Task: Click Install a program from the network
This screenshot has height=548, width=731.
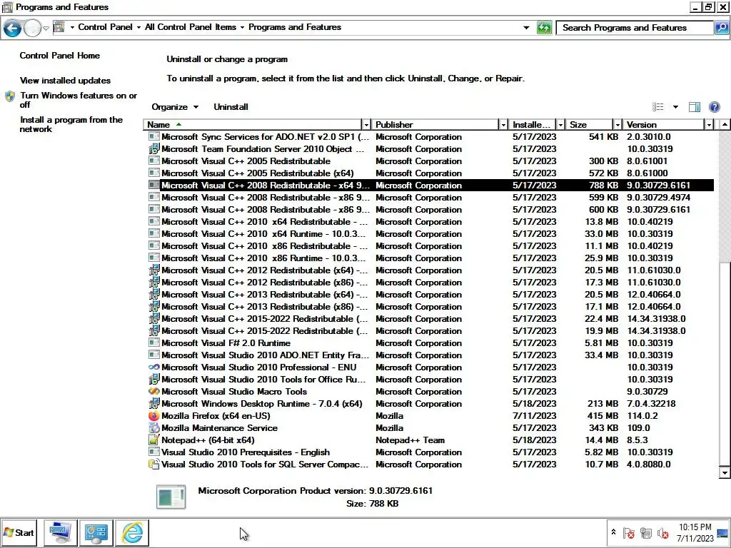Action: pos(71,124)
